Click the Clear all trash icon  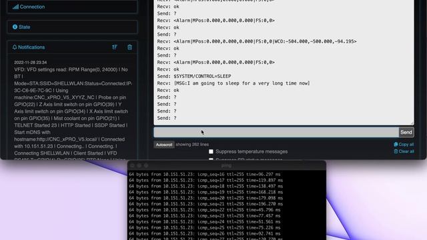(396, 151)
